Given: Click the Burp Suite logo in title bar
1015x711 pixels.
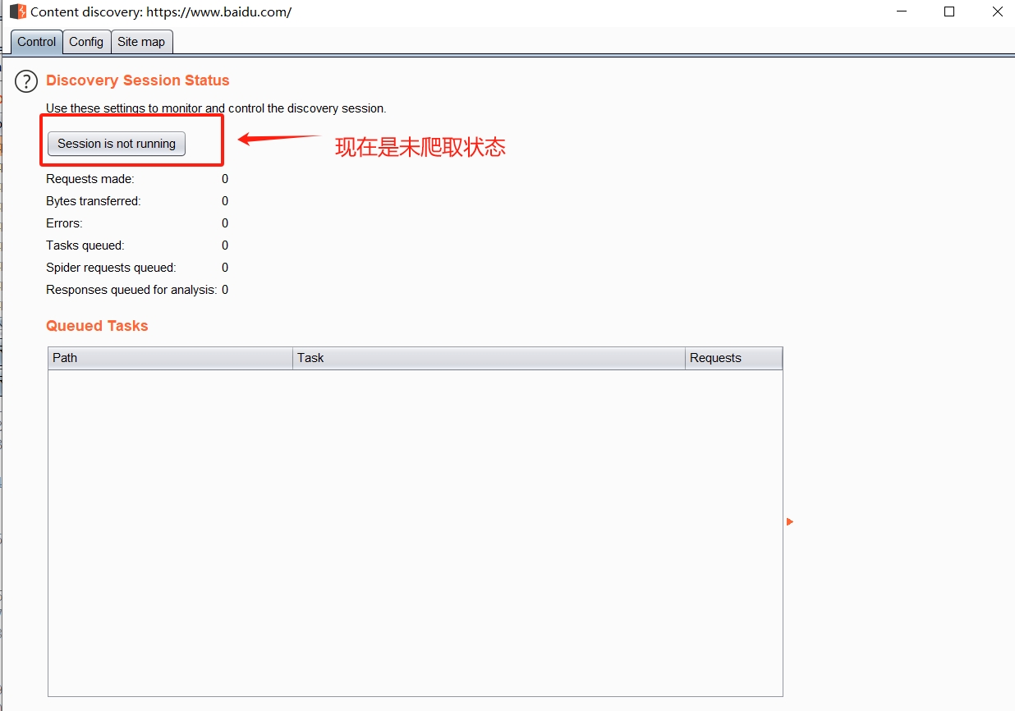Looking at the screenshot, I should tap(18, 12).
